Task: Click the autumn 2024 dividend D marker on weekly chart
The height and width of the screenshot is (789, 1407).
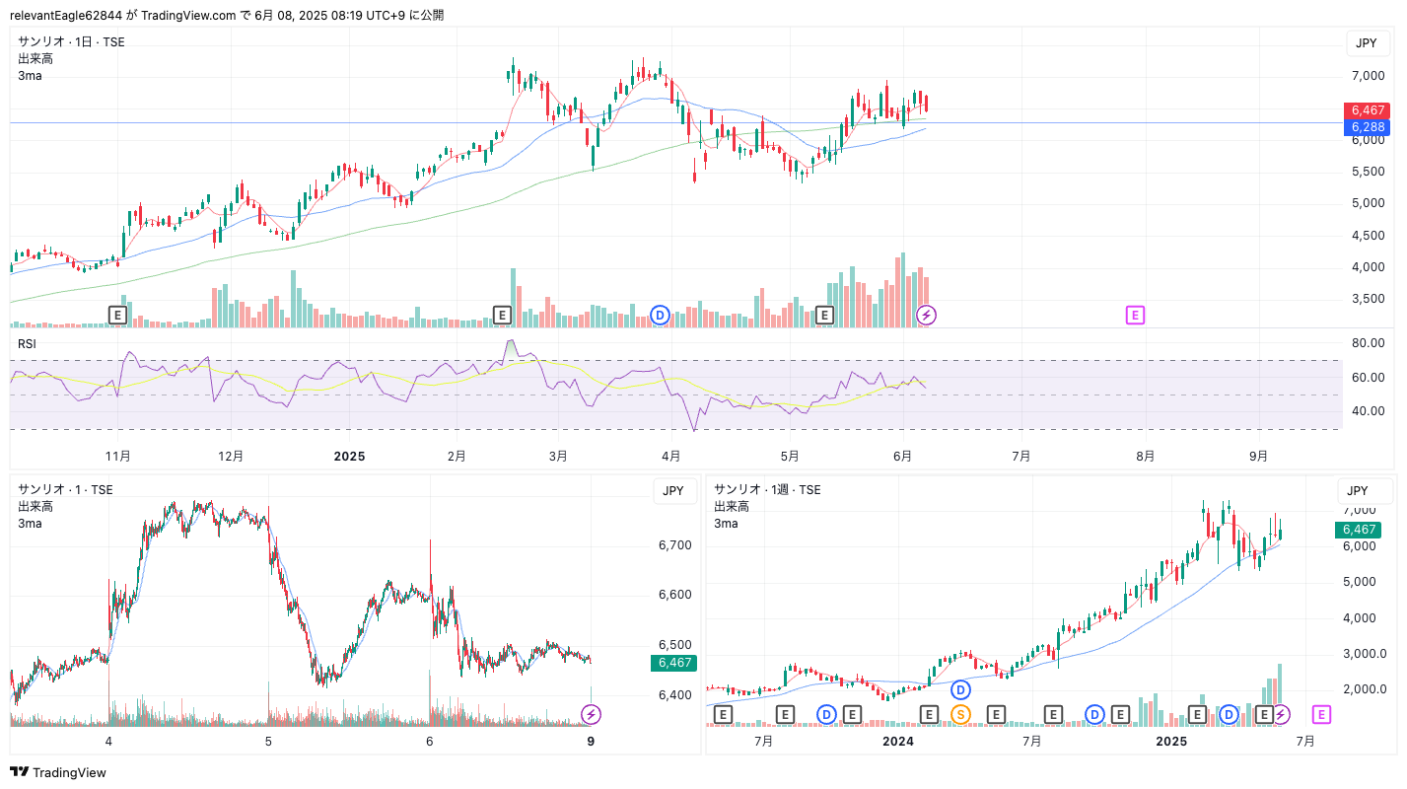Action: pyautogui.click(x=1094, y=714)
